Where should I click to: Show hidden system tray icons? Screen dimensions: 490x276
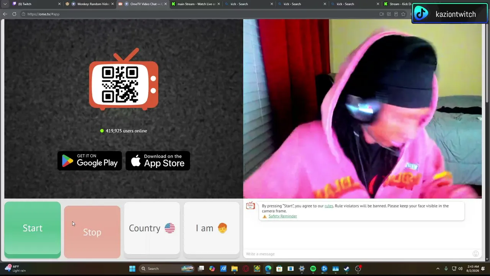tap(438, 269)
